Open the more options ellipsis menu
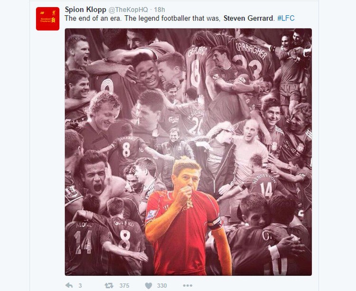The height and width of the screenshot is (291, 356). point(187,285)
